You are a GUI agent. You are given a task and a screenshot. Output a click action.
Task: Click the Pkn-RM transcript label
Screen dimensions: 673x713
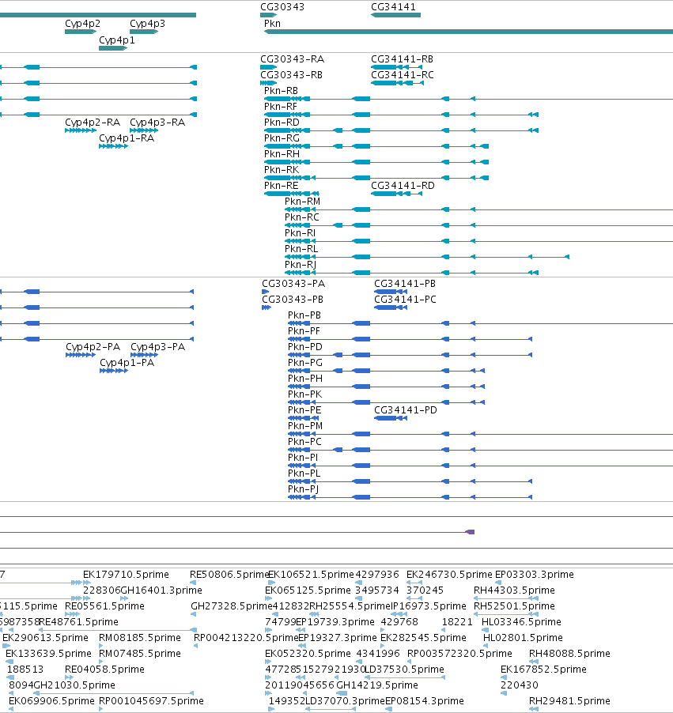coord(302,202)
